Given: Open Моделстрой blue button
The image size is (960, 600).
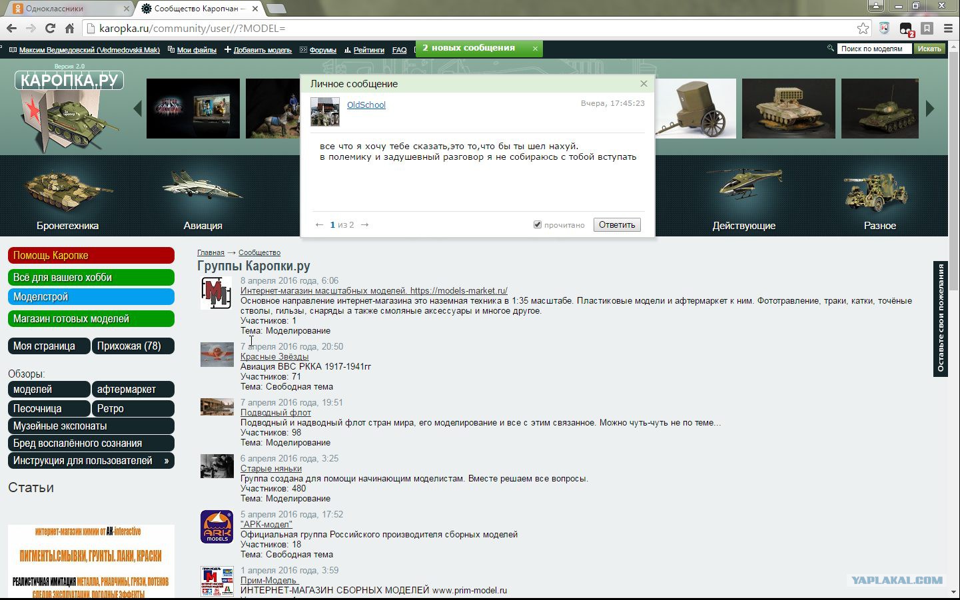Looking at the screenshot, I should [x=91, y=297].
